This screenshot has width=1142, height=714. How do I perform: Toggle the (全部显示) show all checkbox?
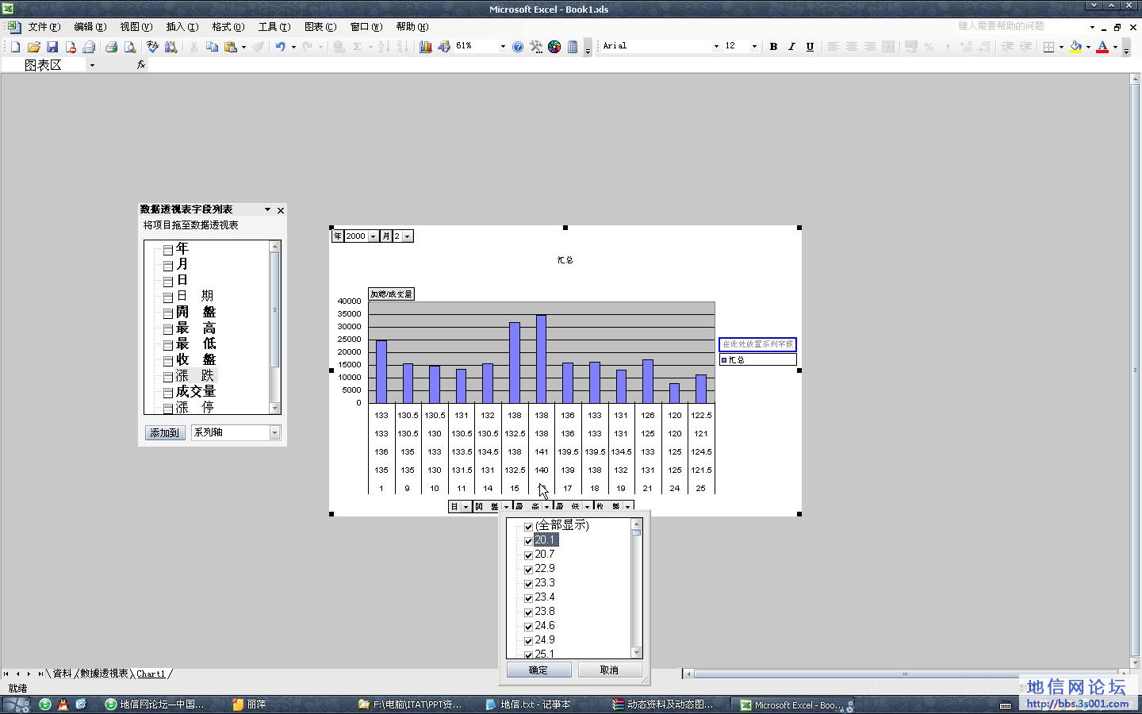pyautogui.click(x=528, y=527)
